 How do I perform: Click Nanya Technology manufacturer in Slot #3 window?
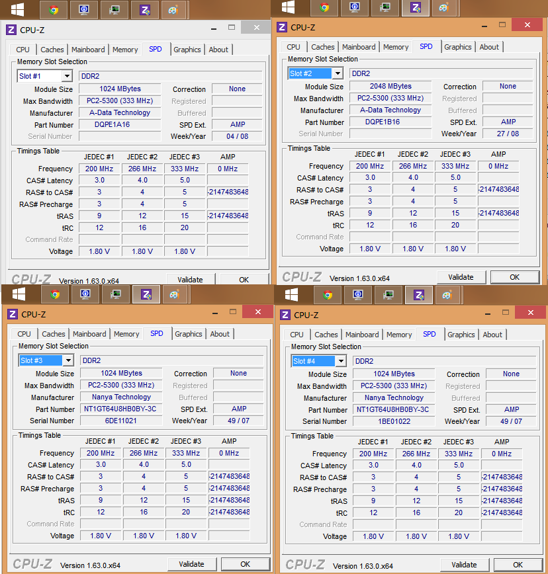pos(121,397)
